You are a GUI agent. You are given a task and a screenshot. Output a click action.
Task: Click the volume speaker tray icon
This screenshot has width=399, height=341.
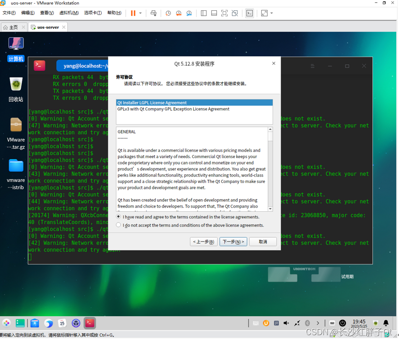tap(286, 323)
